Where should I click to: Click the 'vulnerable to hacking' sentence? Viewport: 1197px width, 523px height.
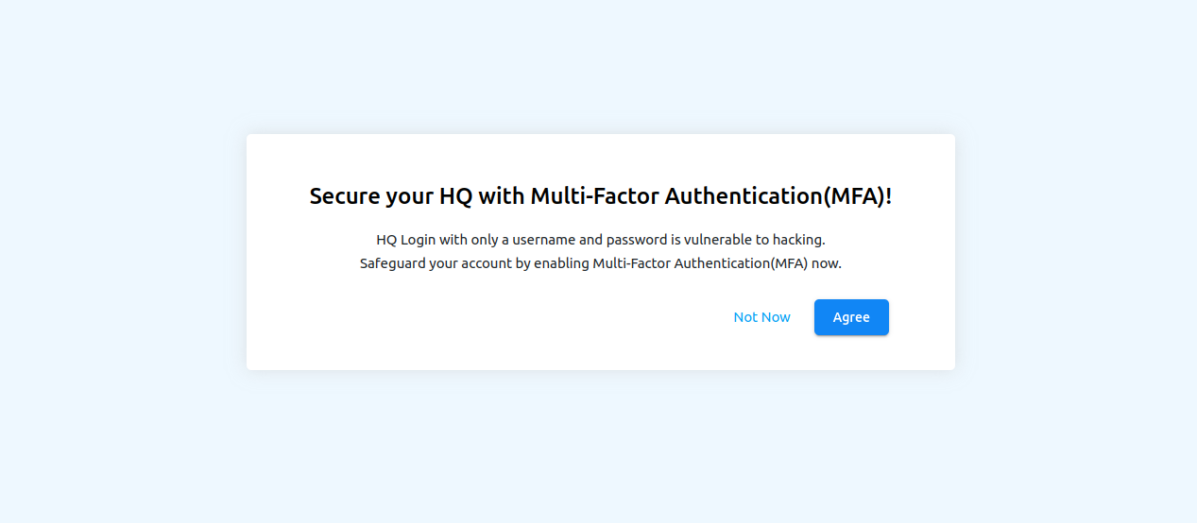[x=601, y=240]
